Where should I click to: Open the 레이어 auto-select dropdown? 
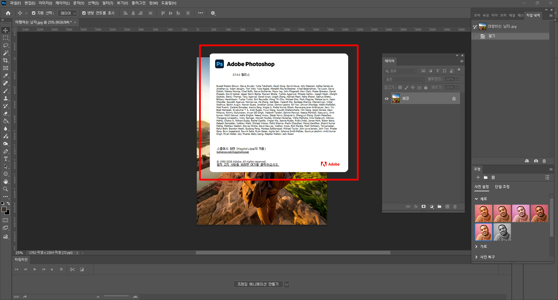click(68, 13)
